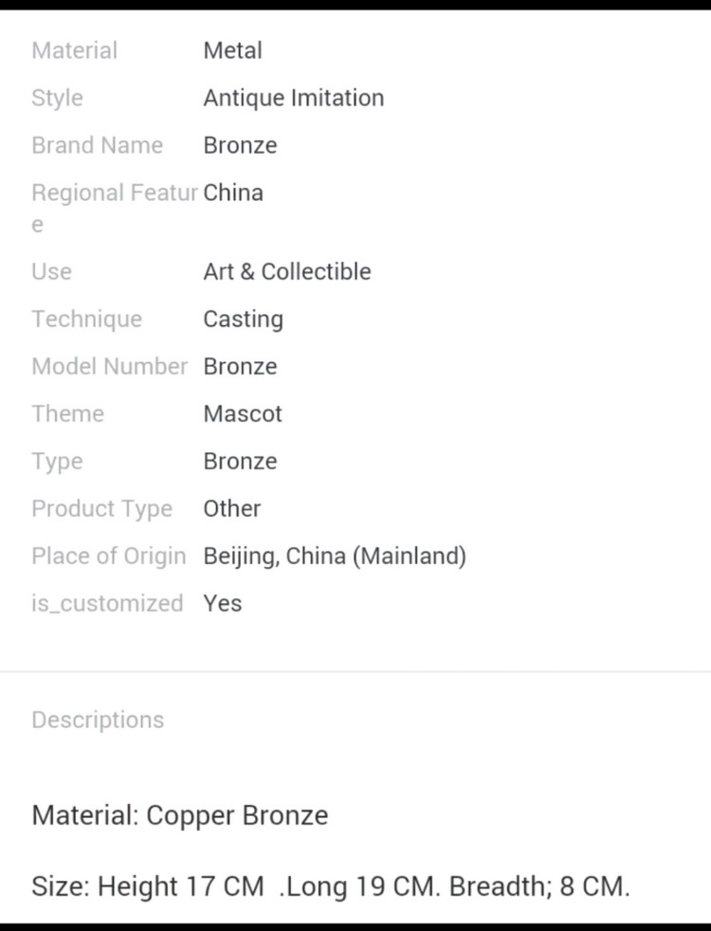
Task: Select the China regional feature value
Action: [x=233, y=192]
